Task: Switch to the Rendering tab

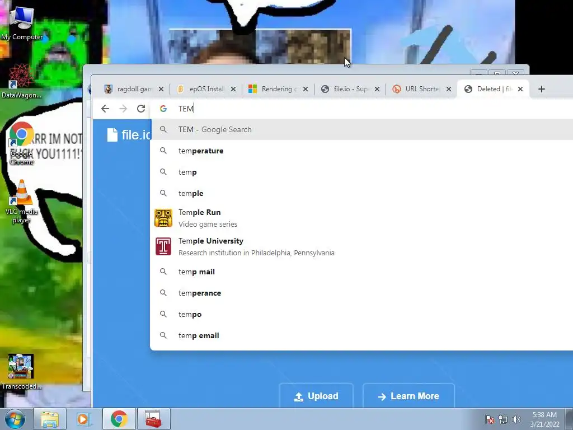Action: click(278, 89)
